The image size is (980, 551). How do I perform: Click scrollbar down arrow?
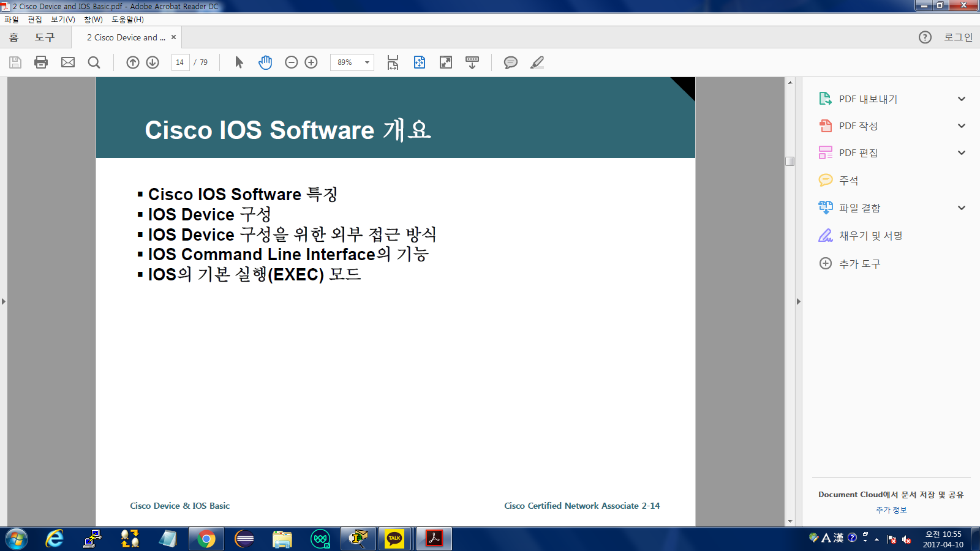click(790, 522)
